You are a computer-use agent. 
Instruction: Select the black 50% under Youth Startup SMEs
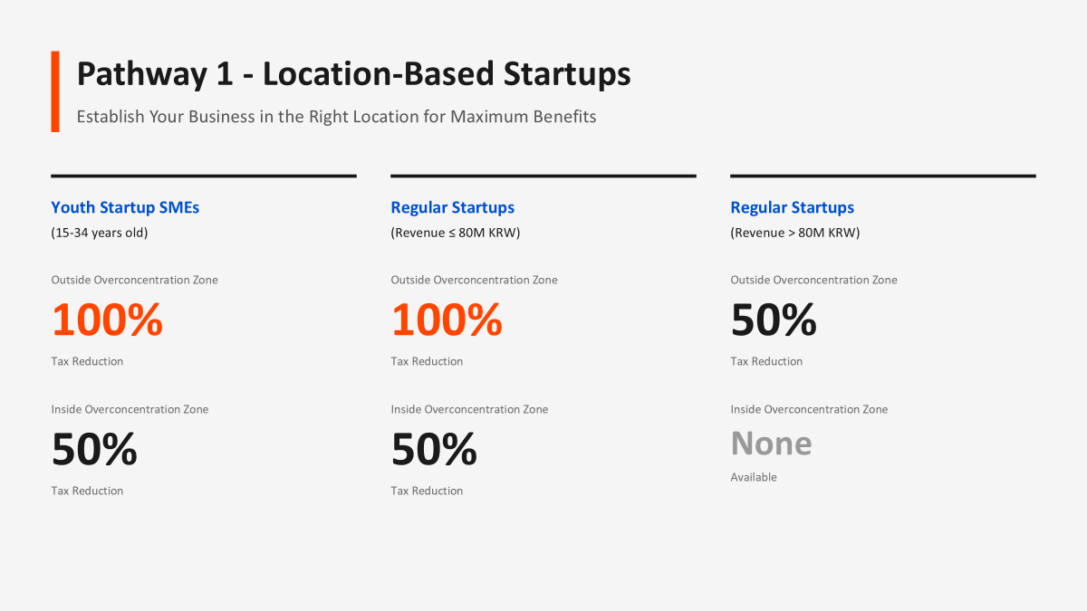94,449
